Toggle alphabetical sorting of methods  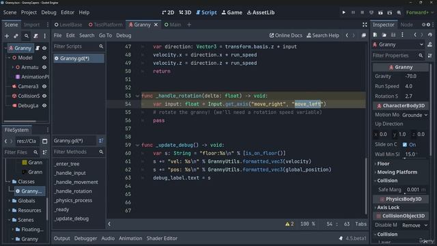[x=101, y=141]
